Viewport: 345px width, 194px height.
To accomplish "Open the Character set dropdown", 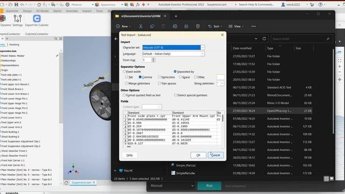I will (203, 47).
